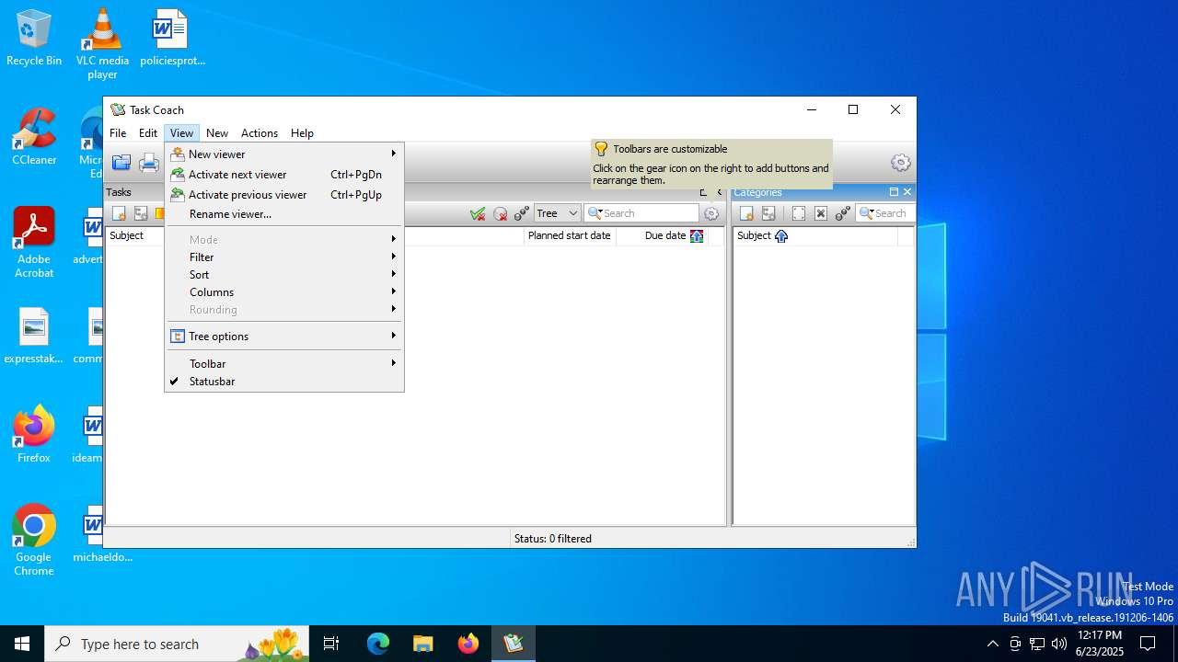The height and width of the screenshot is (662, 1178).
Task: Click Toolbars are customizable tip title
Action: [x=670, y=149]
